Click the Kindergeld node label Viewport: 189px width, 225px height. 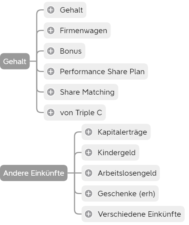[117, 153]
